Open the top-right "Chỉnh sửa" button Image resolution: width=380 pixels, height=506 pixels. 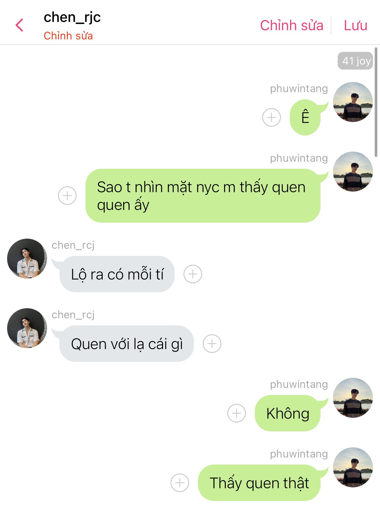point(292,25)
